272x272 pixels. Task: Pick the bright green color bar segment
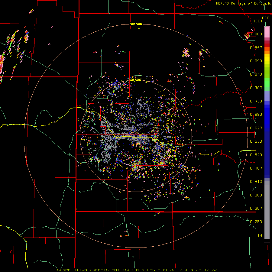tap(267, 83)
